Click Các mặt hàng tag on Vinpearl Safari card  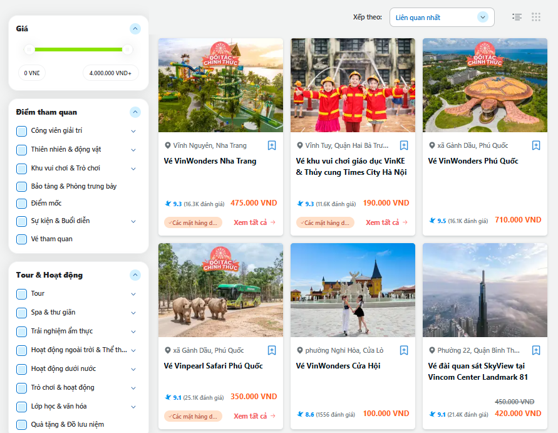pos(194,416)
